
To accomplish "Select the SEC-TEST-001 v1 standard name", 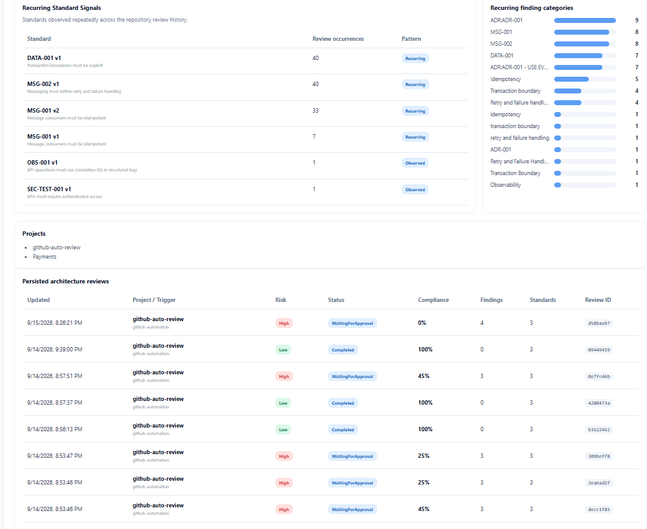I will [x=49, y=189].
